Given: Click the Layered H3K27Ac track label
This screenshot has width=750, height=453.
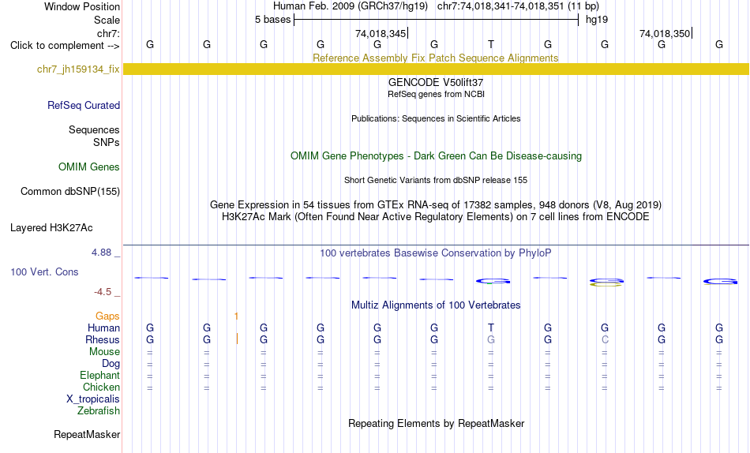Looking at the screenshot, I should click(51, 228).
